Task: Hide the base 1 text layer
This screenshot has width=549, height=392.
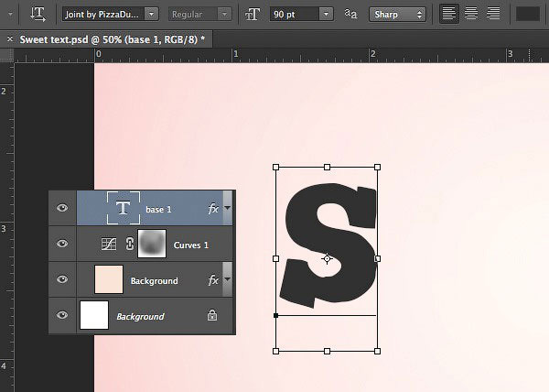Action: tap(62, 208)
